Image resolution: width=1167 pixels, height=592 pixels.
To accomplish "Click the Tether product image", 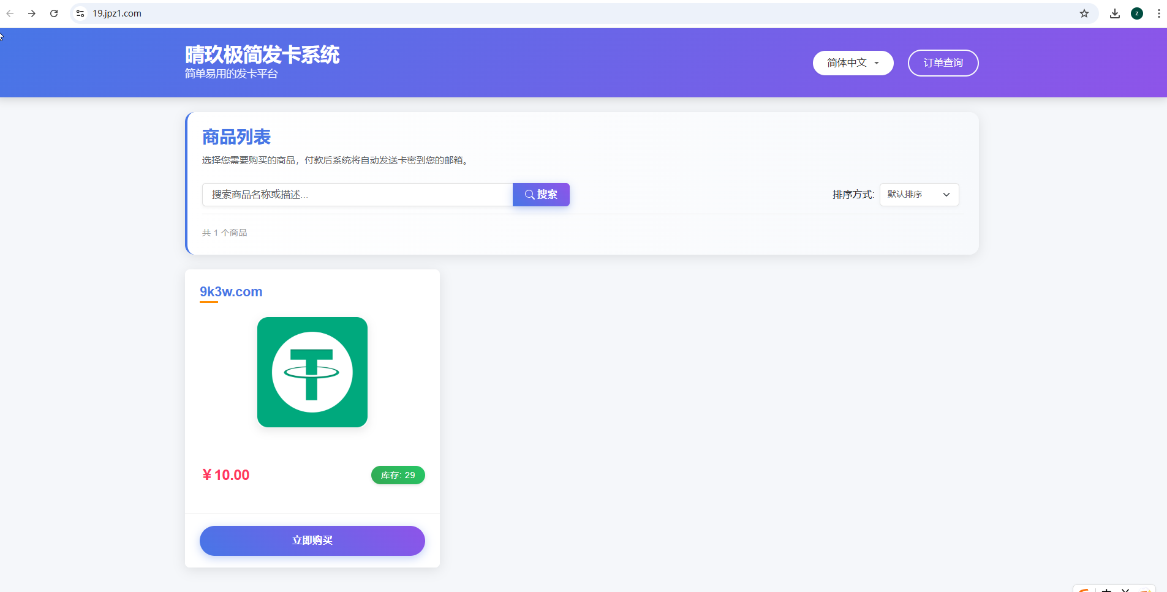I will [x=312, y=372].
